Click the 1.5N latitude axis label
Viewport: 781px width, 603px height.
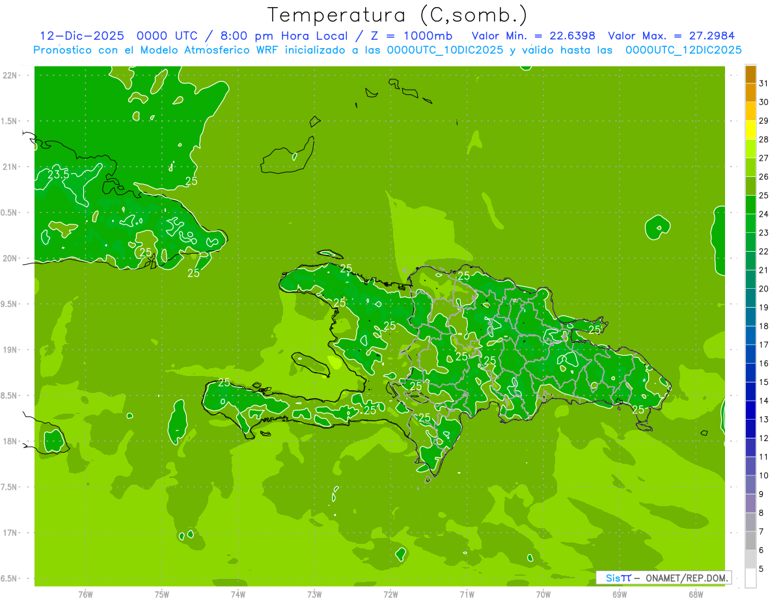pos(10,121)
